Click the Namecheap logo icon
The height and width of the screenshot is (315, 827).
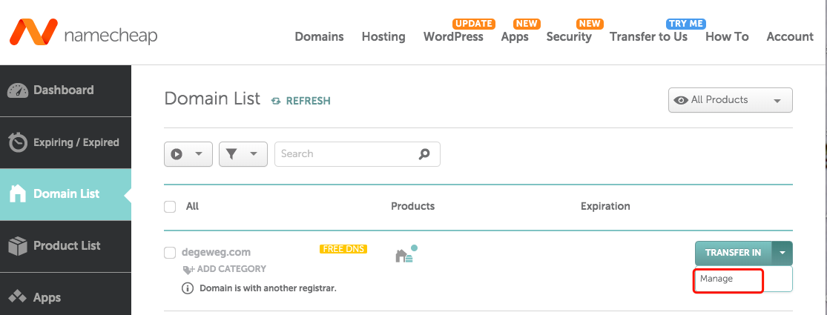tap(33, 32)
